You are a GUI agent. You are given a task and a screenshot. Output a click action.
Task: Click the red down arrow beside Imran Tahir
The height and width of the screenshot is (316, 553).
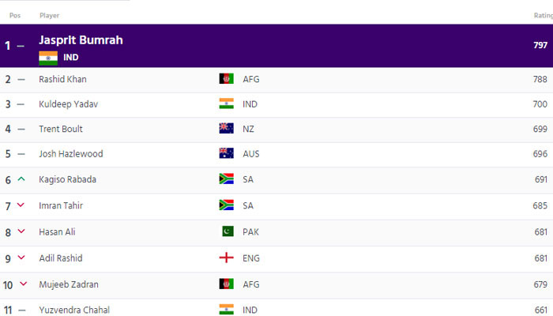[x=21, y=206]
